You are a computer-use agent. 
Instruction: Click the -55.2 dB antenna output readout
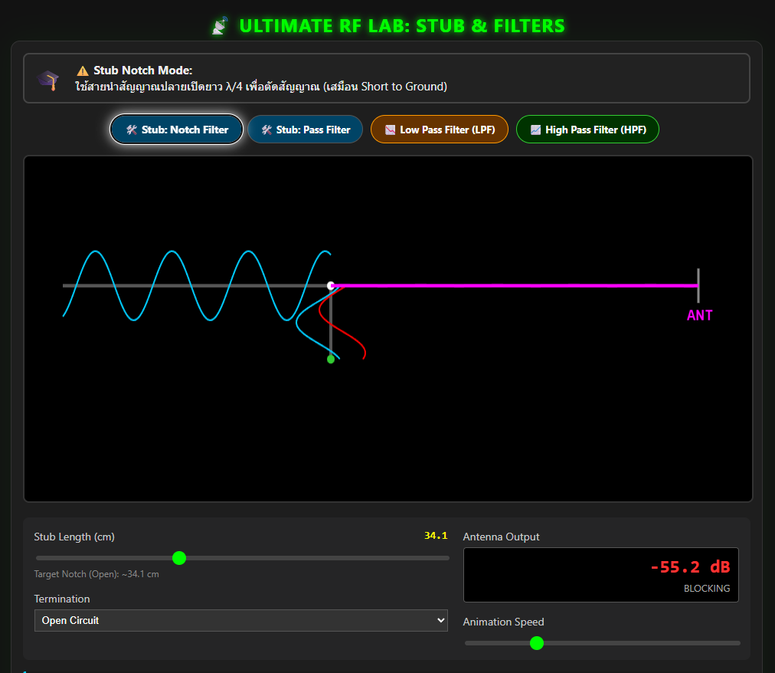tap(689, 567)
